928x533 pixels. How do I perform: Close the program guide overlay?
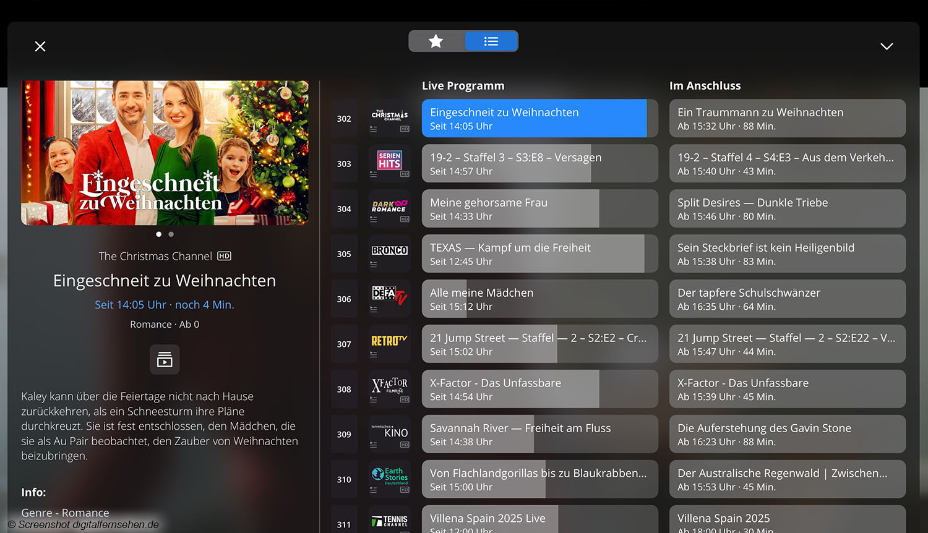coord(40,46)
